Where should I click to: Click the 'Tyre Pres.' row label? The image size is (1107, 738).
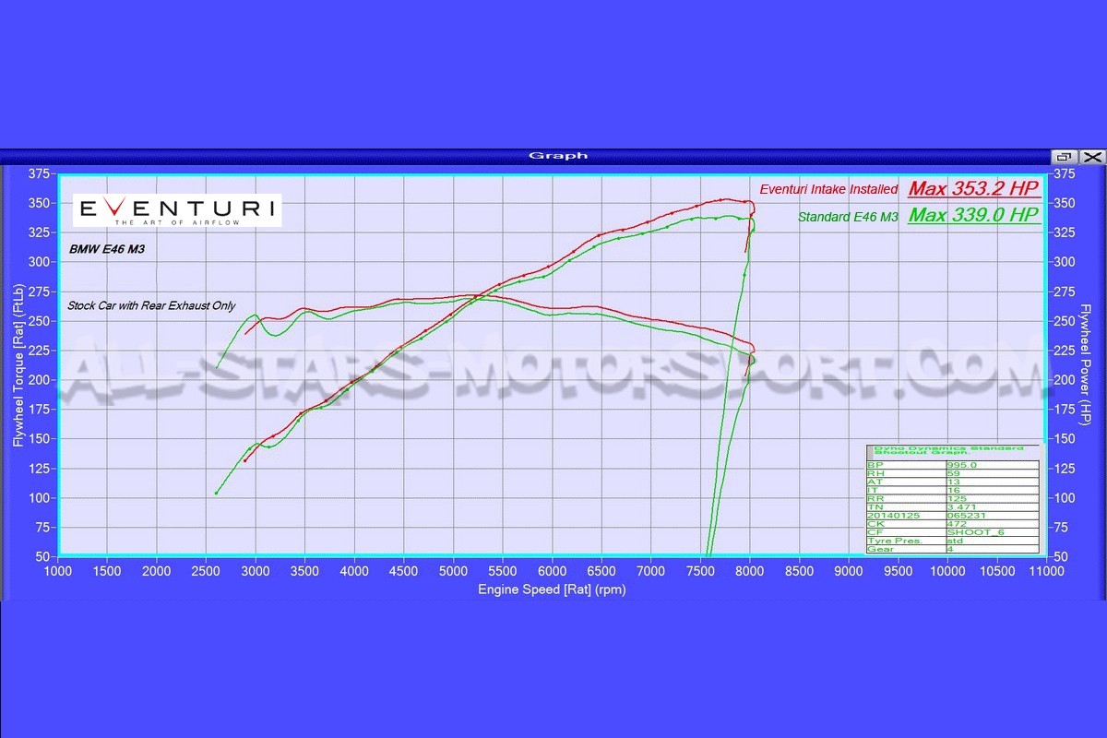point(906,541)
